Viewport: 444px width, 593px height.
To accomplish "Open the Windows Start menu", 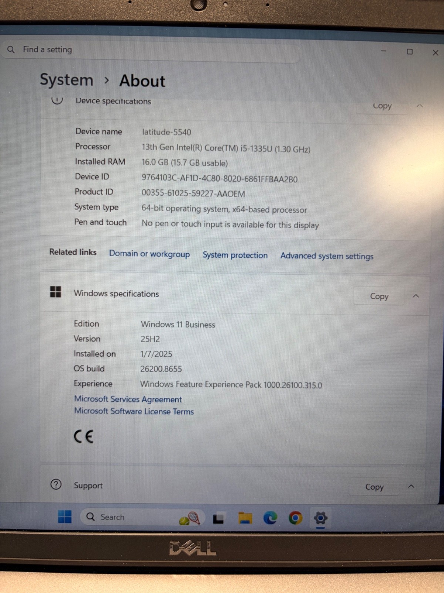I will coord(65,517).
